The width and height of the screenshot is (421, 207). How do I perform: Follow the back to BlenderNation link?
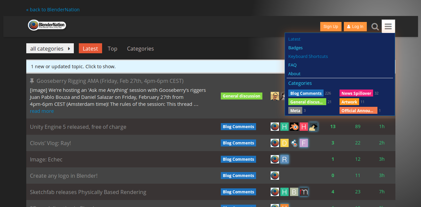click(53, 10)
